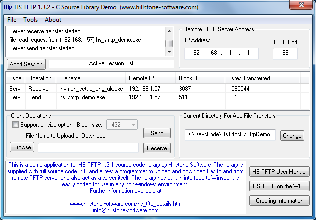Click block number 3087 cell
Viewport: 316px width, 220px height.
[x=185, y=88]
